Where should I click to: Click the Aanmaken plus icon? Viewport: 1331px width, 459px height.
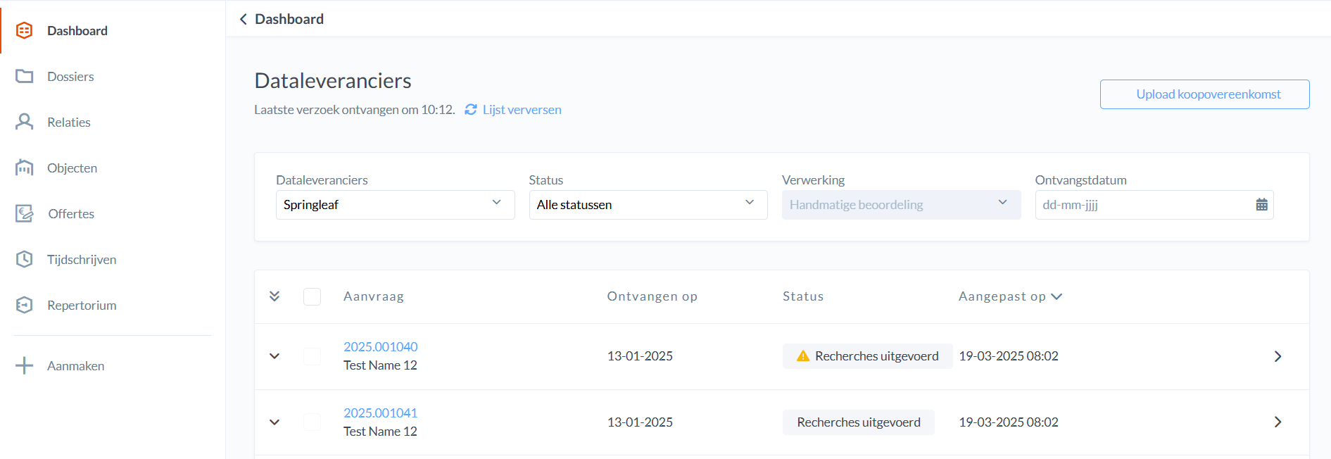point(25,365)
